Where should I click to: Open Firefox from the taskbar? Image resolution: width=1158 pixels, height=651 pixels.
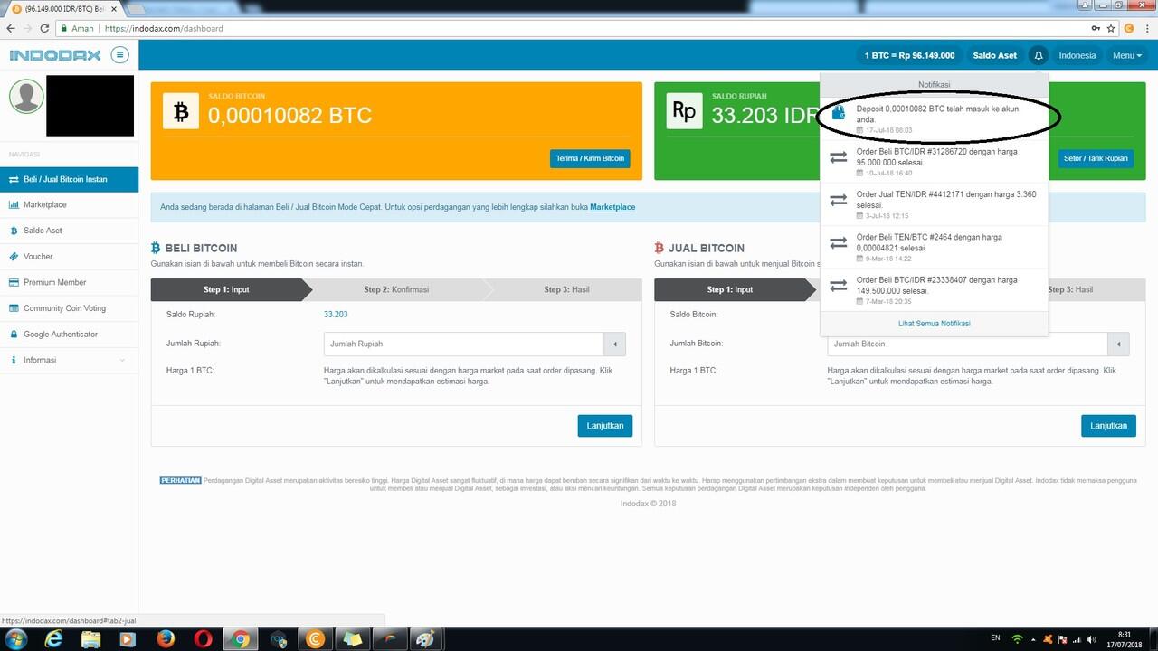coord(166,639)
